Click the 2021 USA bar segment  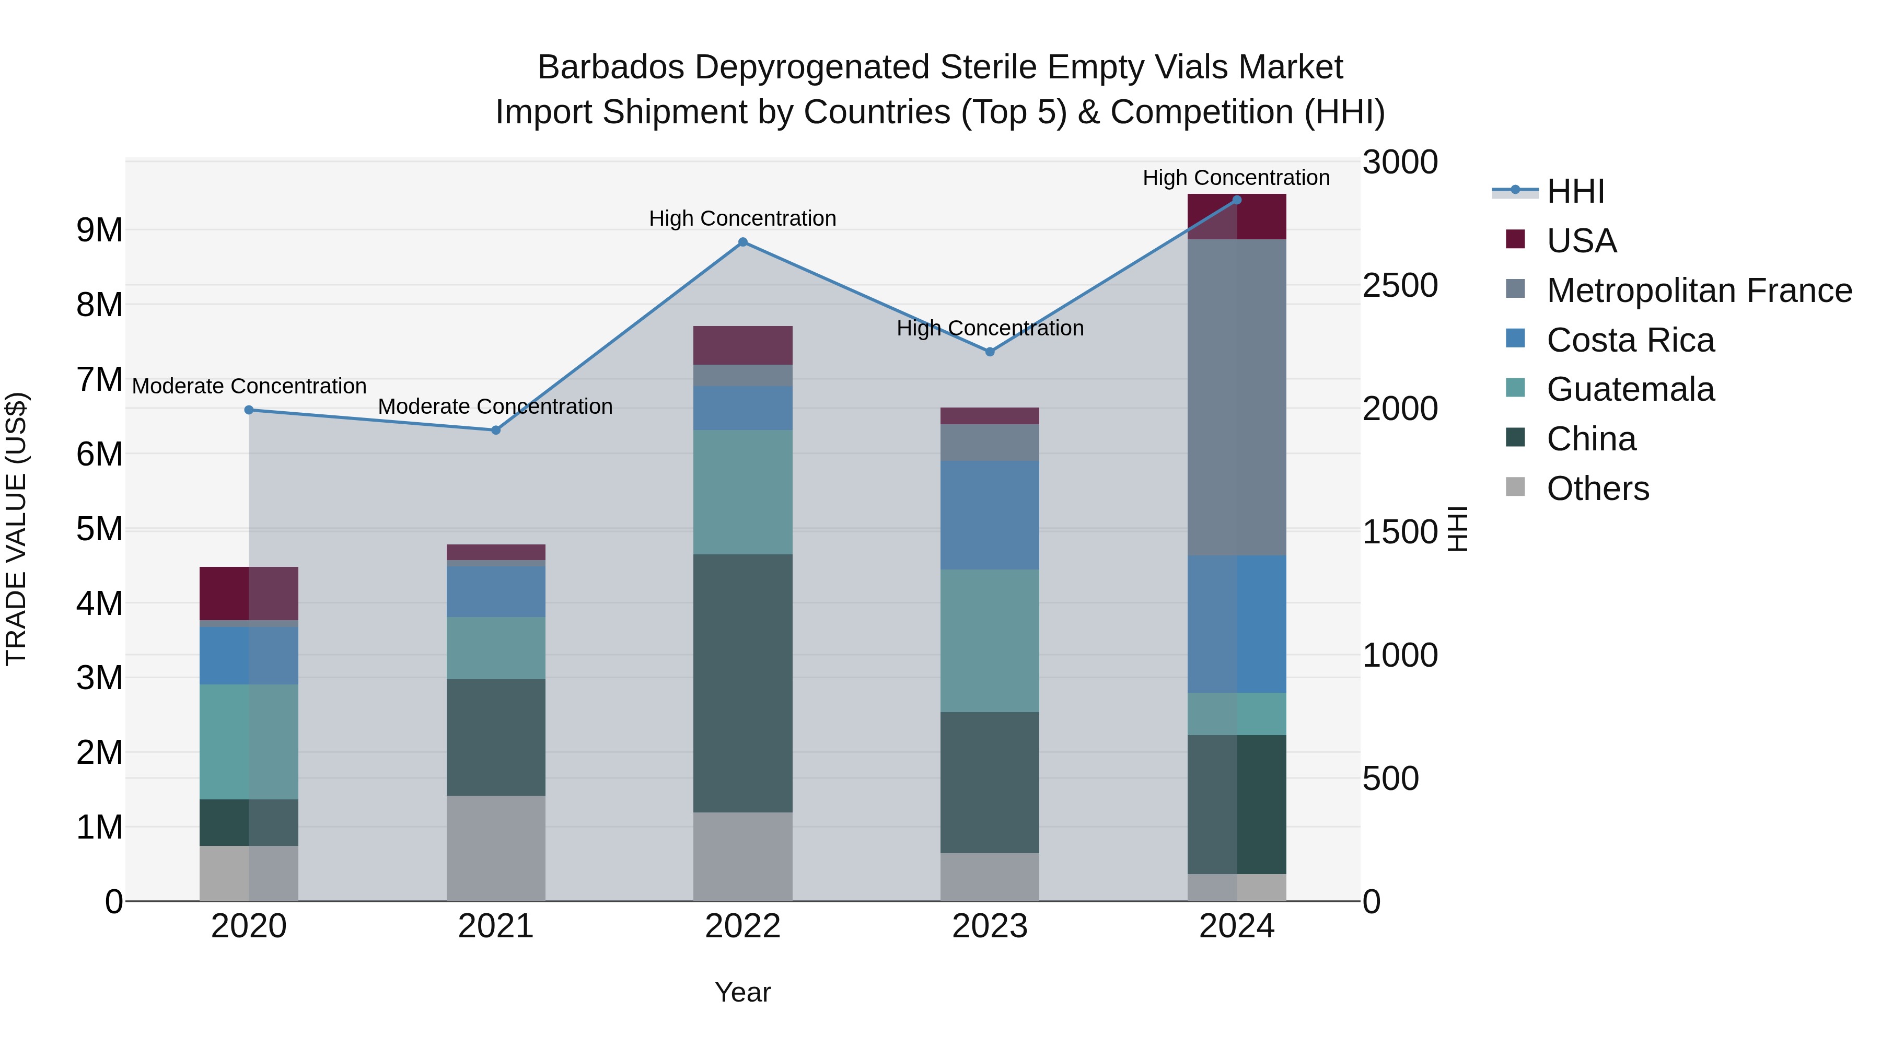[496, 552]
